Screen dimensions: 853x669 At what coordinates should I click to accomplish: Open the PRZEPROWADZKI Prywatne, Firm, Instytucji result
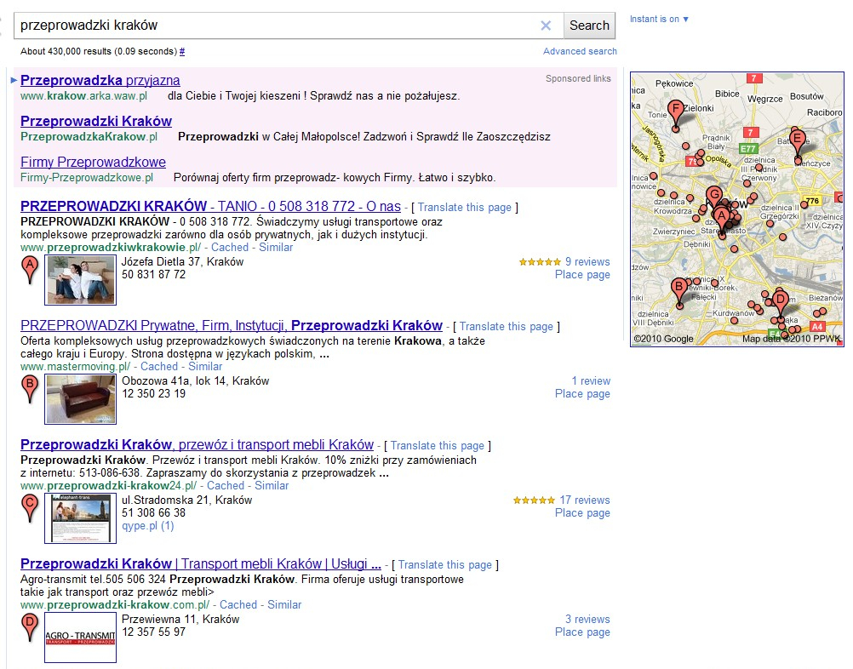pyautogui.click(x=232, y=326)
